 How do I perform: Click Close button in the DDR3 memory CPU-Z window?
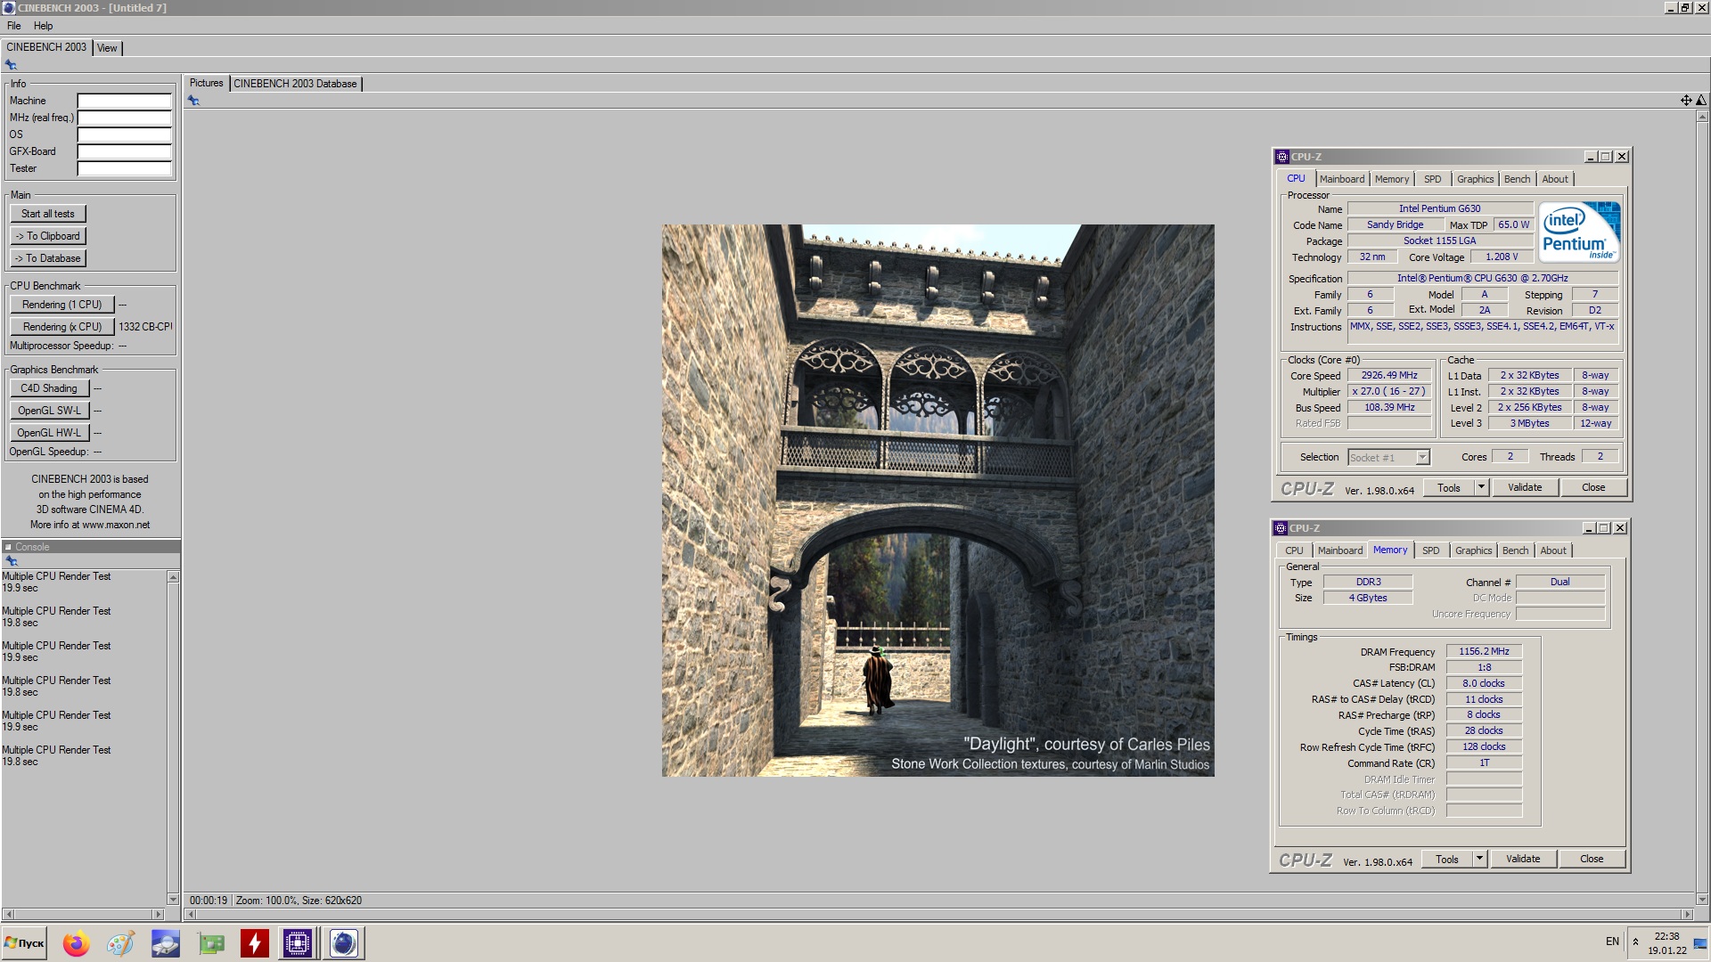[1592, 859]
